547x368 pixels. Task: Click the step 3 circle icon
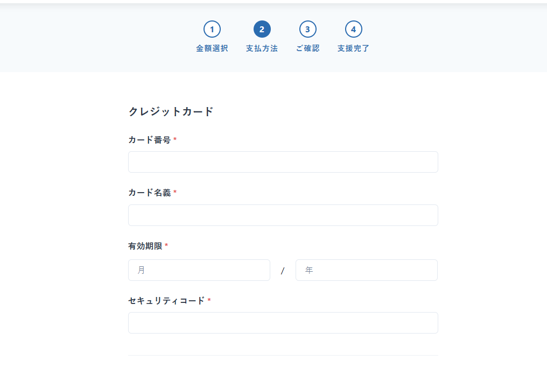click(307, 29)
